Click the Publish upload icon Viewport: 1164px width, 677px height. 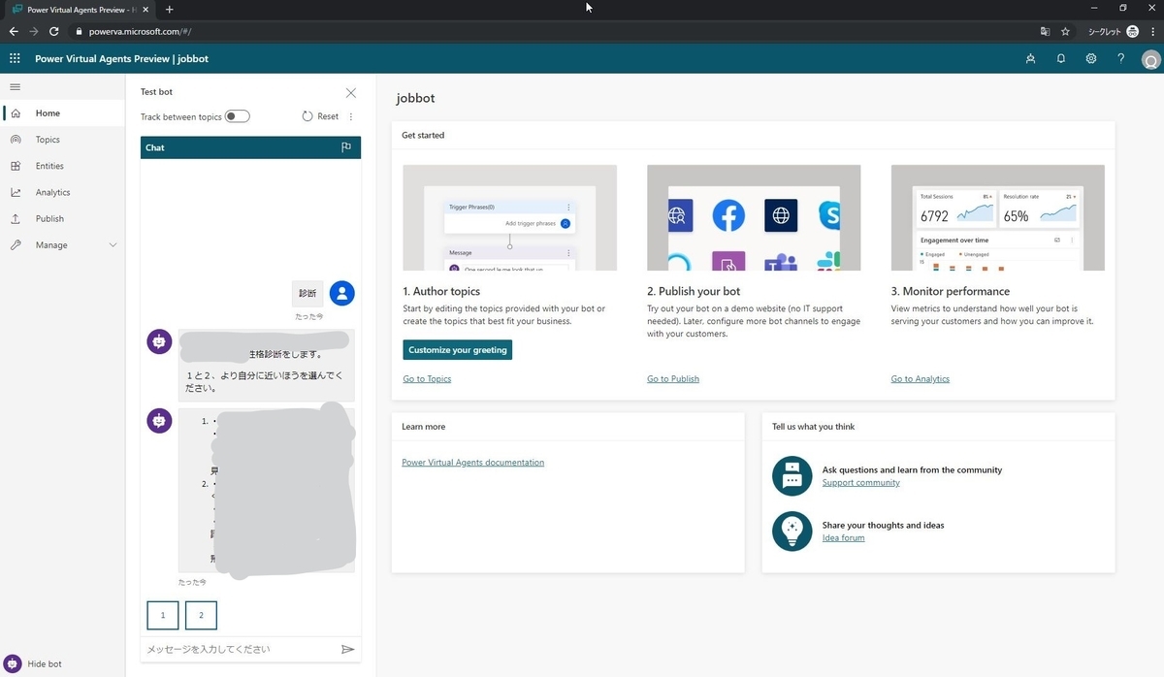(16, 218)
